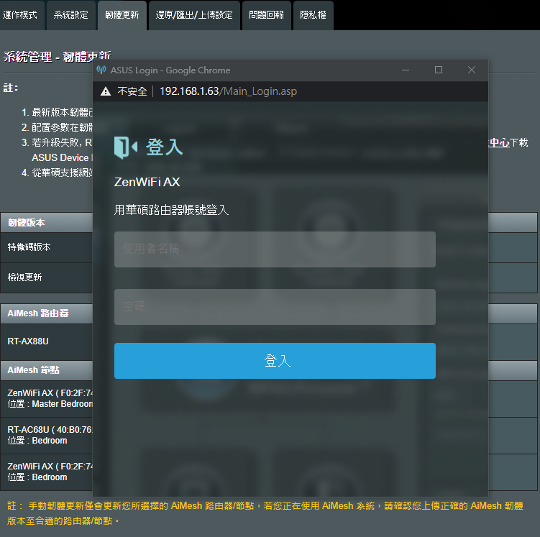540x537 pixels.
Task: Open the 問題回報 tab
Action: (x=266, y=15)
